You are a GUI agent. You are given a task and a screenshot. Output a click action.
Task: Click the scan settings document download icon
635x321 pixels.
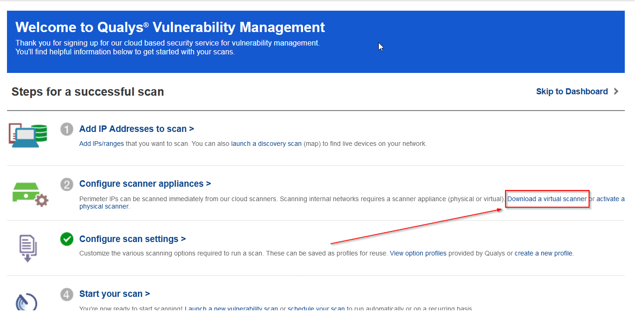click(28, 249)
